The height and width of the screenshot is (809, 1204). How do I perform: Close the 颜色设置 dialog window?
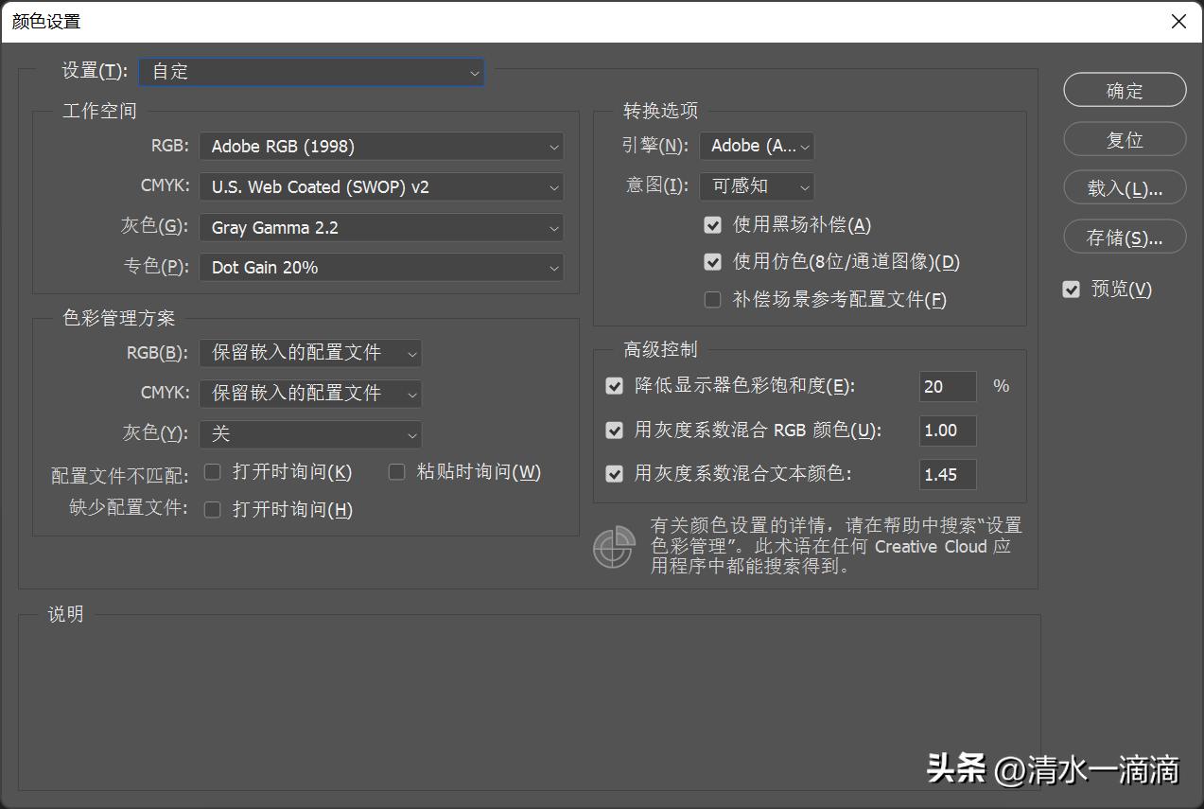click(x=1178, y=21)
